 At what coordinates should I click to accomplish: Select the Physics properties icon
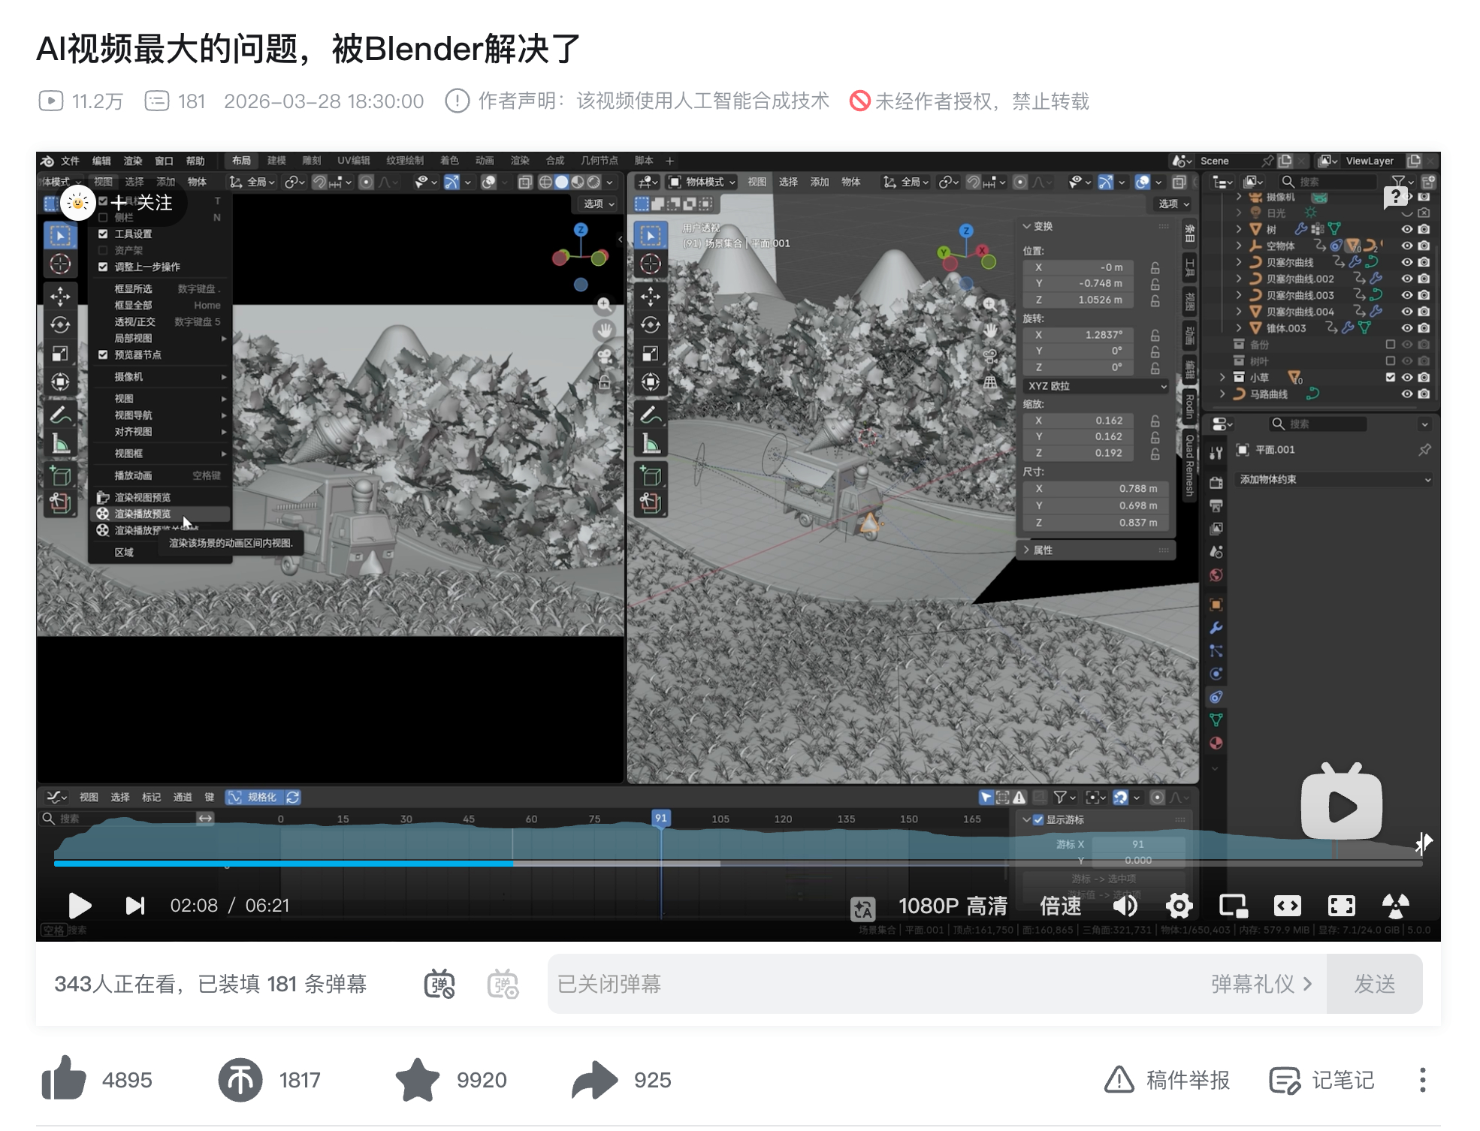click(x=1216, y=674)
